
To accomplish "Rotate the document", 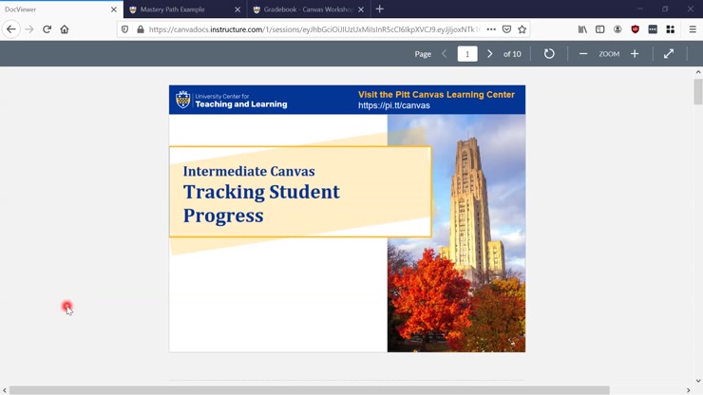I will coord(549,54).
